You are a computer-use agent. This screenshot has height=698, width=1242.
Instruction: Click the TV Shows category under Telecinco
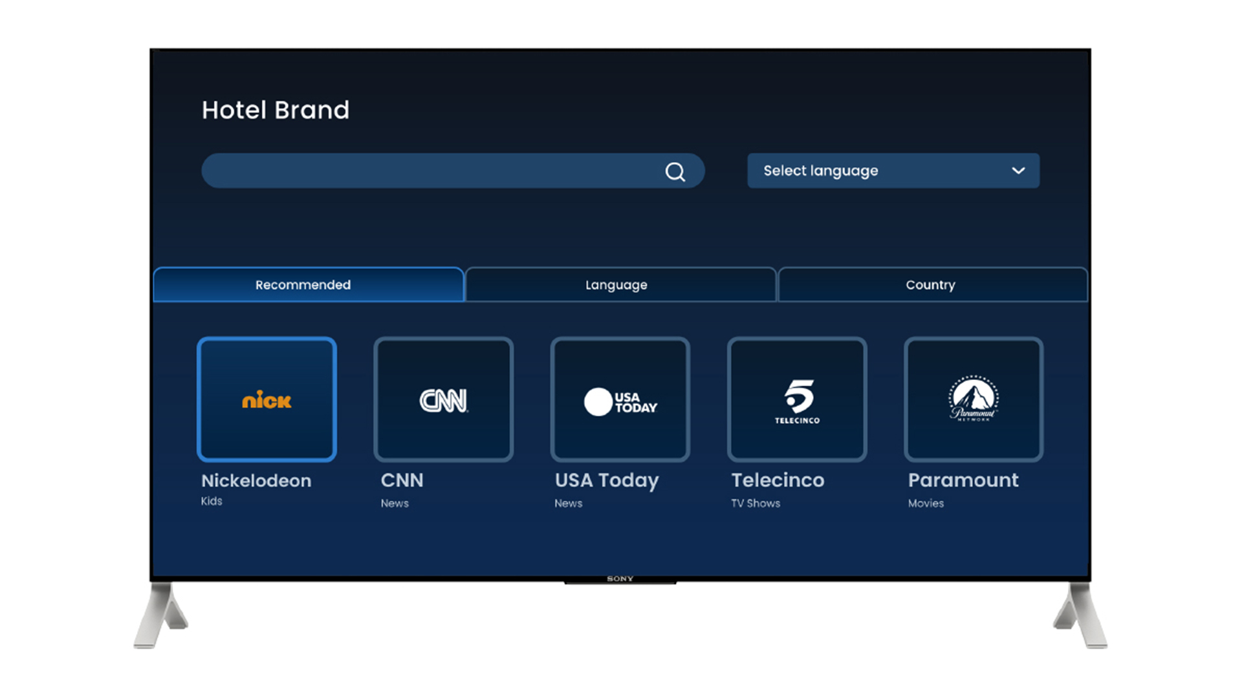756,503
